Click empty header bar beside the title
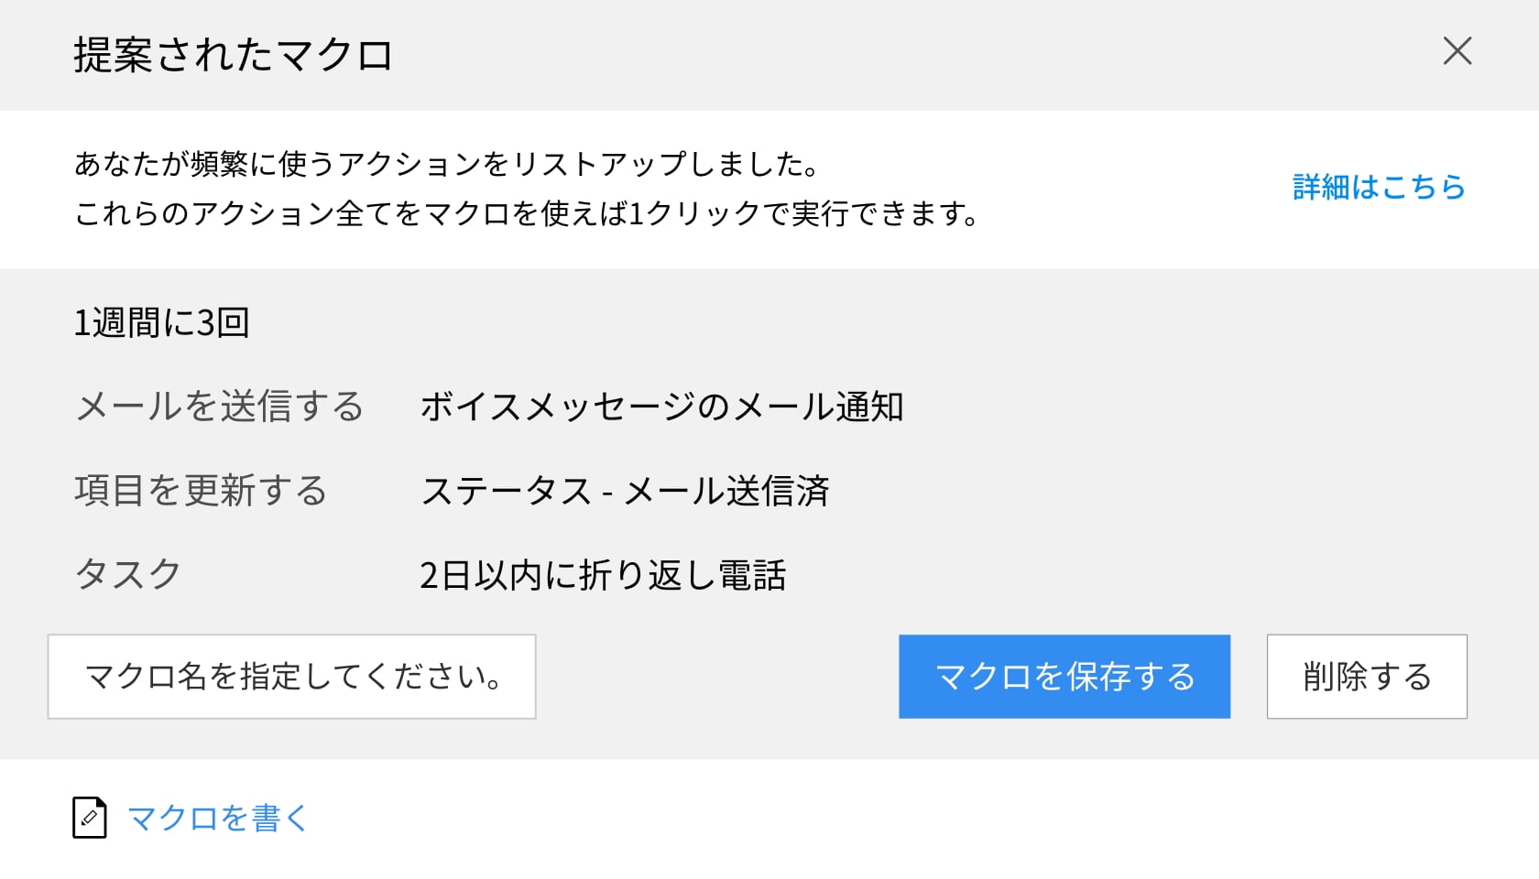 (x=916, y=55)
